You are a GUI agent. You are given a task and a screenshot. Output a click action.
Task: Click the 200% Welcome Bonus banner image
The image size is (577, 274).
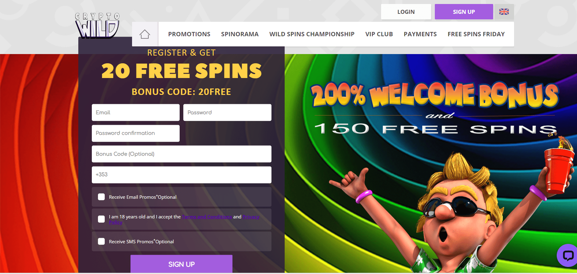click(431, 163)
